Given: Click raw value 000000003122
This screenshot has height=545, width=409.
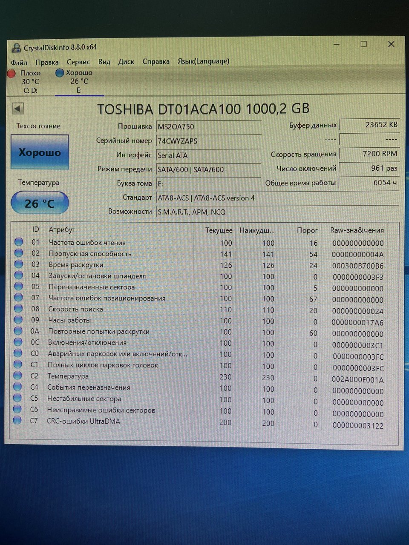Looking at the screenshot, I should 358,425.
